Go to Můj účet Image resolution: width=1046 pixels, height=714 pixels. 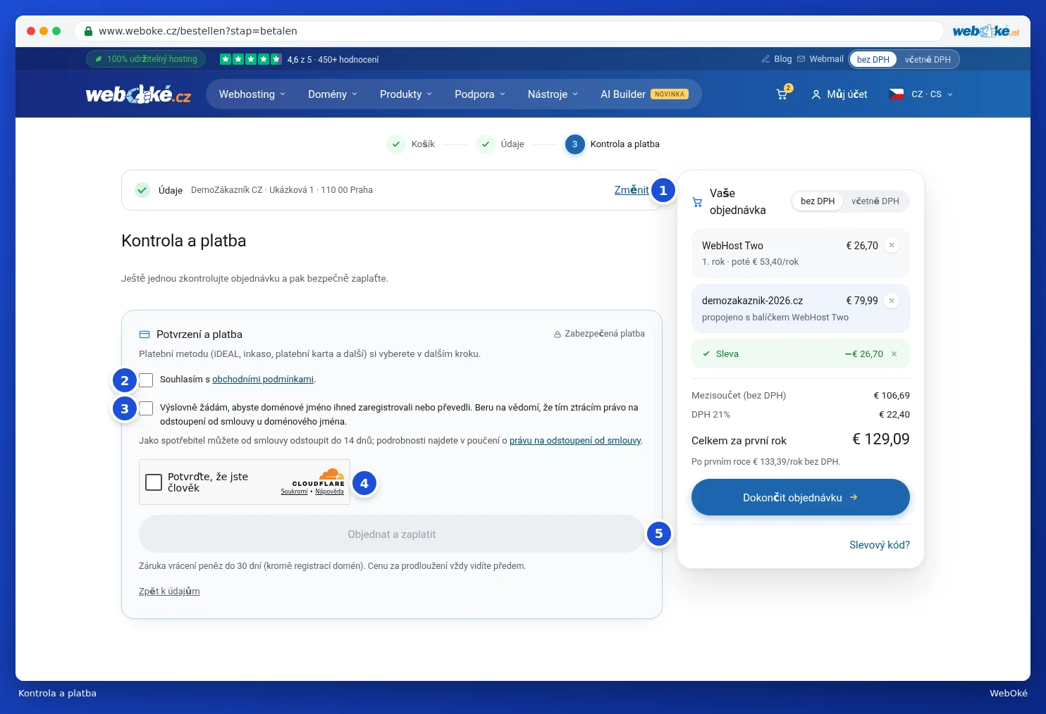[839, 94]
